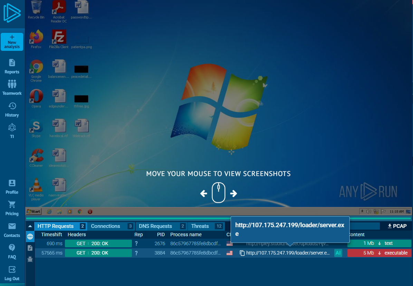
Task: Click the http://107.175.247.199/loader/server.e... URL link
Action: [x=288, y=253]
